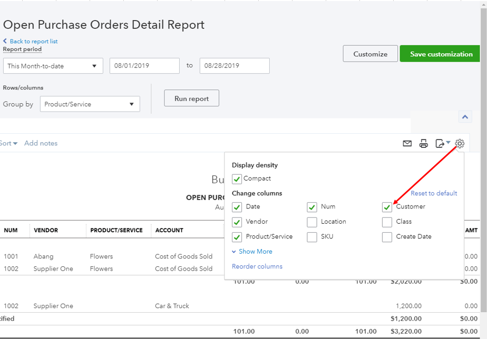The image size is (487, 339).
Task: Click Back to report list link
Action: 34,41
